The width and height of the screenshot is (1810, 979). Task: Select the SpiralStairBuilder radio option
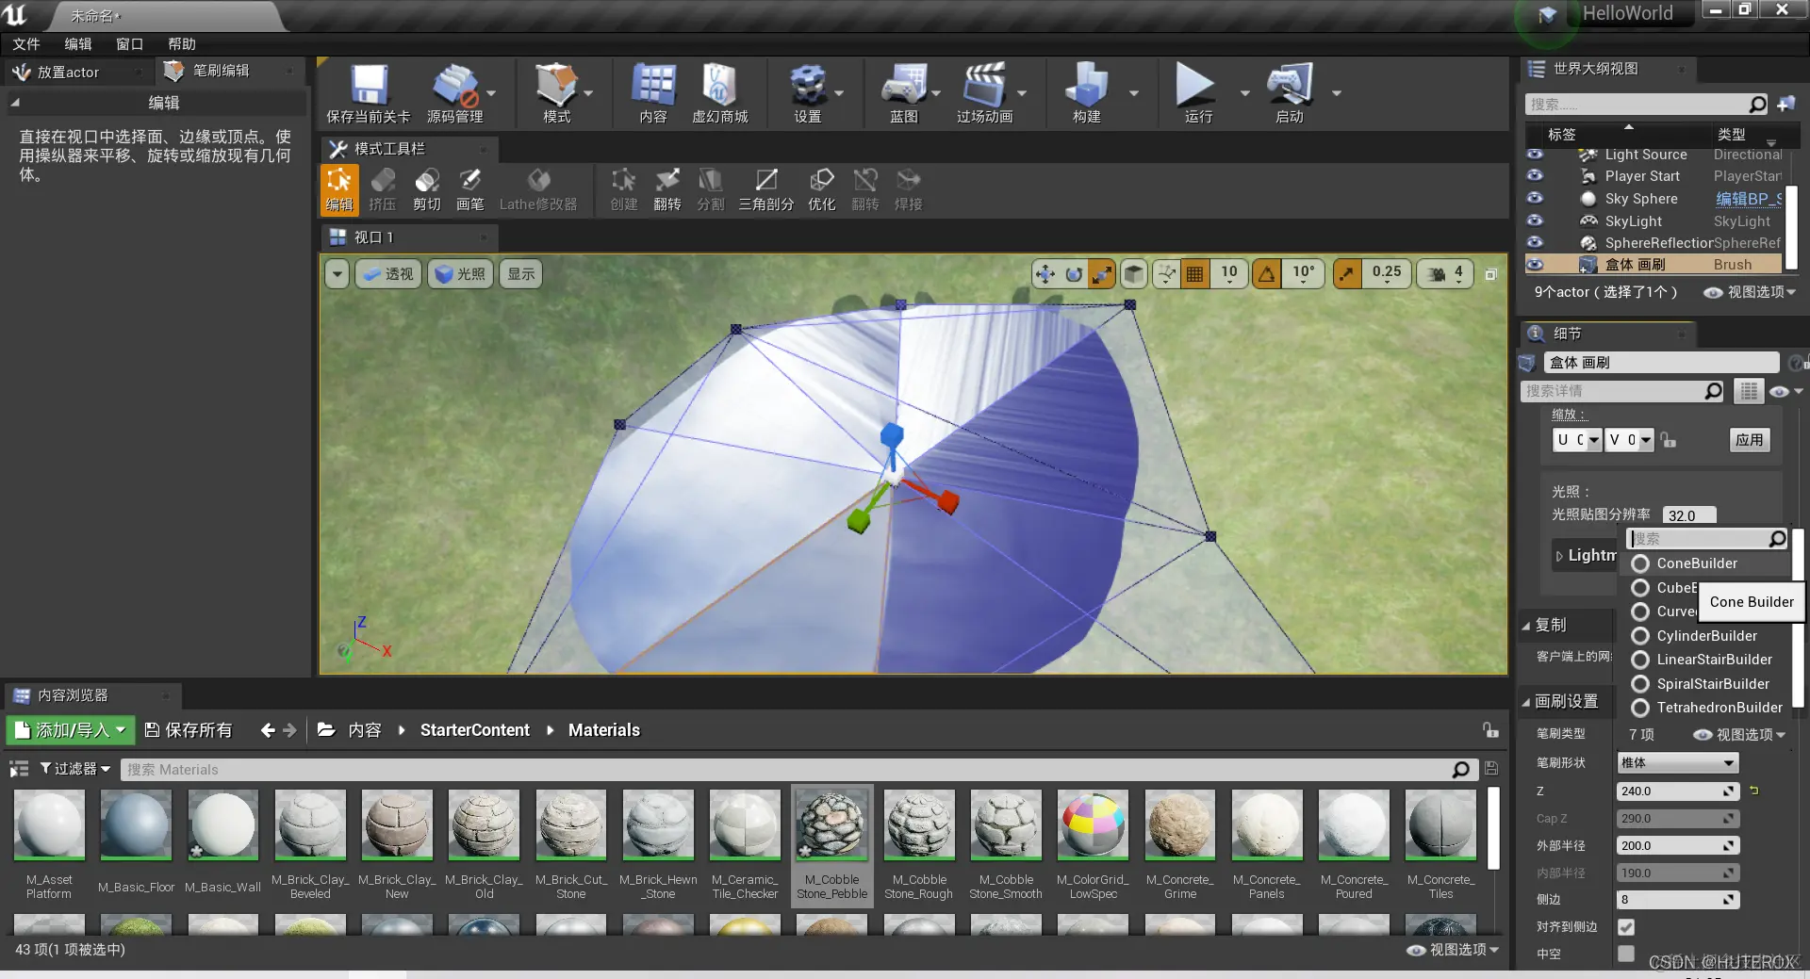pos(1640,684)
